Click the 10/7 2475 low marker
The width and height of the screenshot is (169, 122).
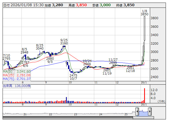coord(73,77)
